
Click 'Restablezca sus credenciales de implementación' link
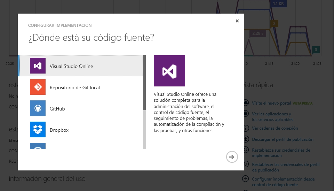pos(281,153)
